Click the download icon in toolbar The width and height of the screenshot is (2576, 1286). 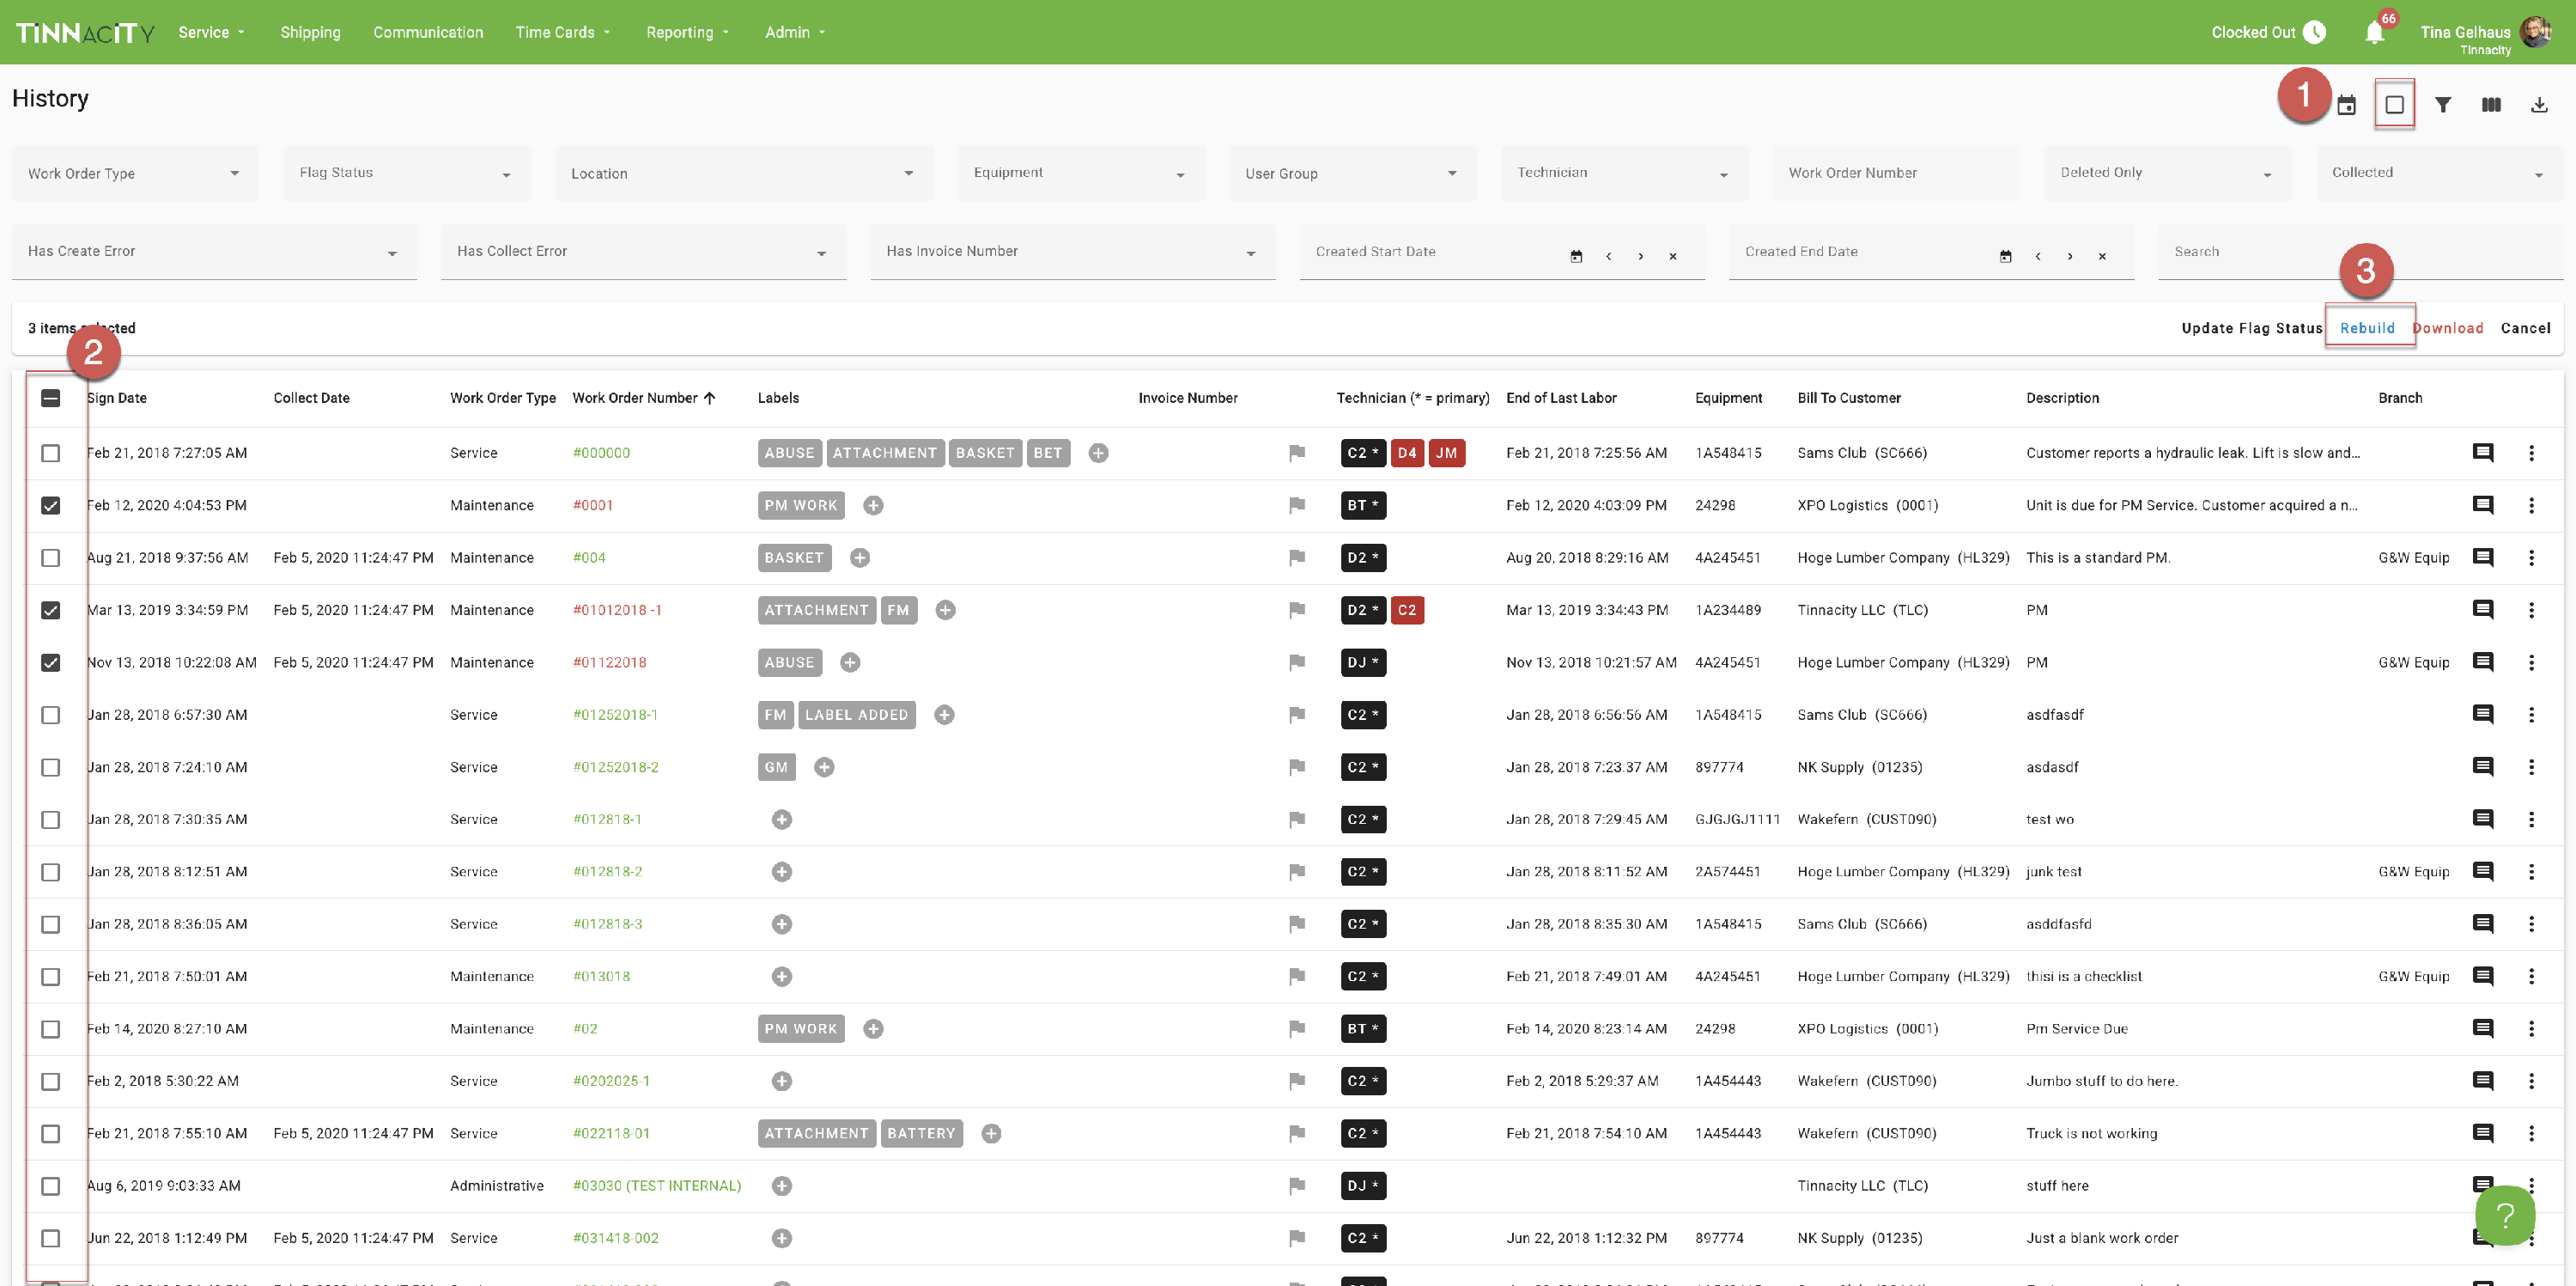[2538, 105]
